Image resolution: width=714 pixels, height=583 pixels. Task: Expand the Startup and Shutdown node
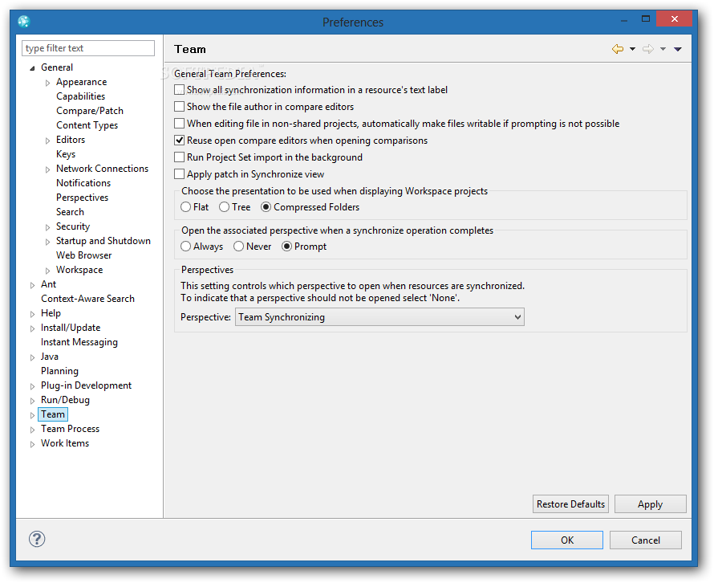(x=48, y=242)
